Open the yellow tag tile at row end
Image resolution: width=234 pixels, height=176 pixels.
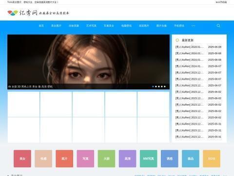[212, 158]
